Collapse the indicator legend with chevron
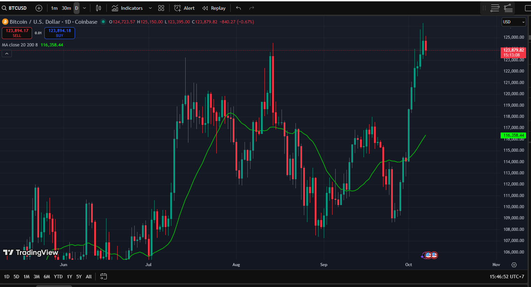This screenshot has width=531, height=287. pos(7,53)
